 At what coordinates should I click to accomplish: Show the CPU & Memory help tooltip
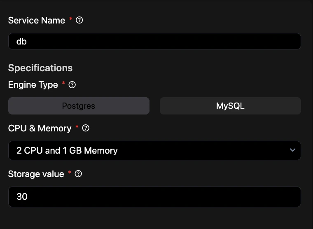[86, 128]
